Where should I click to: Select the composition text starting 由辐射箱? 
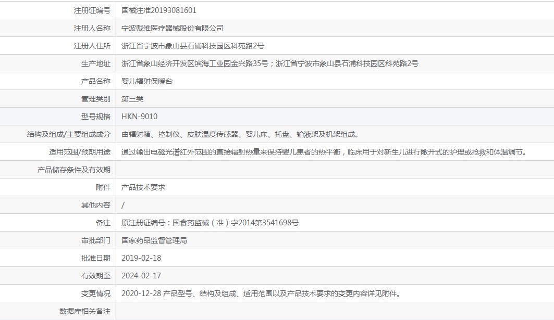pos(241,134)
